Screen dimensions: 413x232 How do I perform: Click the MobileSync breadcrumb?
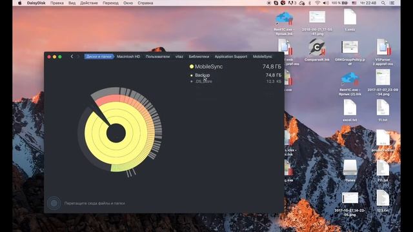(263, 56)
